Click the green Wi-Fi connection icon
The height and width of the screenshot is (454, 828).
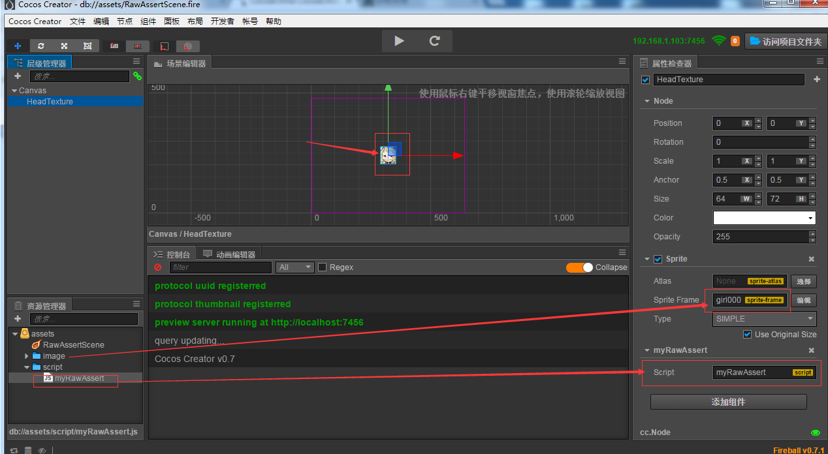(x=719, y=40)
